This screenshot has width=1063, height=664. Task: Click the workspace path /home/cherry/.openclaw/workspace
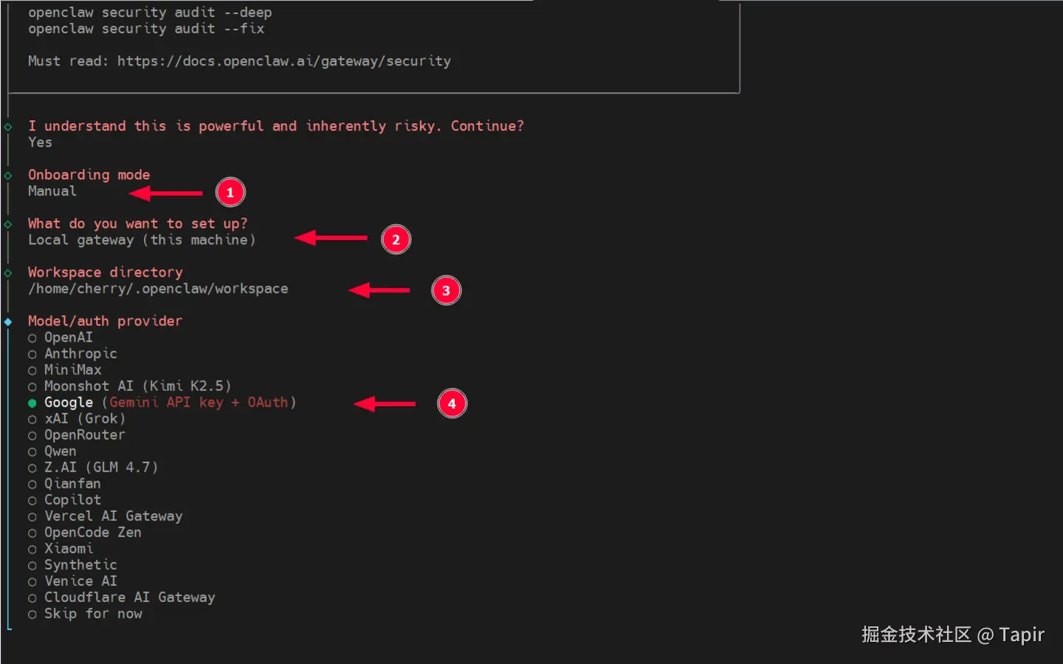[x=157, y=288]
